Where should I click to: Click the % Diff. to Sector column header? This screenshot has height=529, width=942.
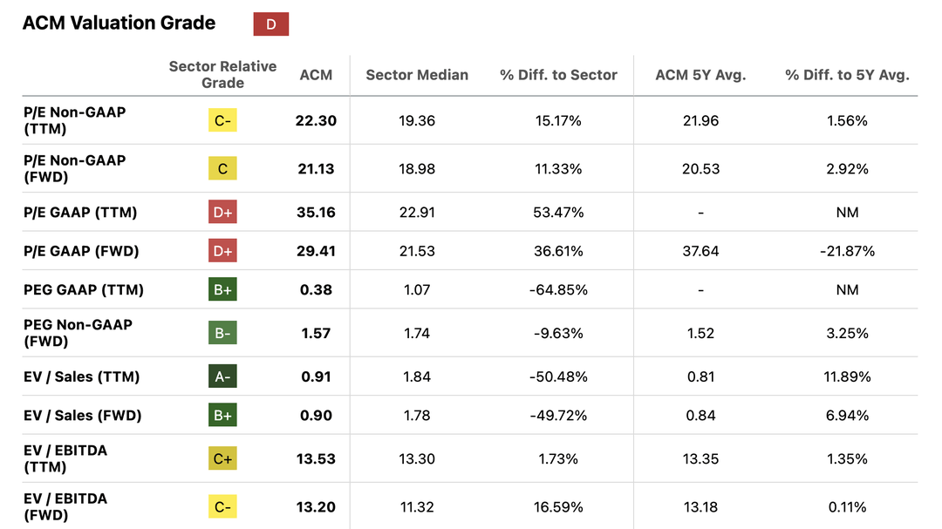coord(559,75)
